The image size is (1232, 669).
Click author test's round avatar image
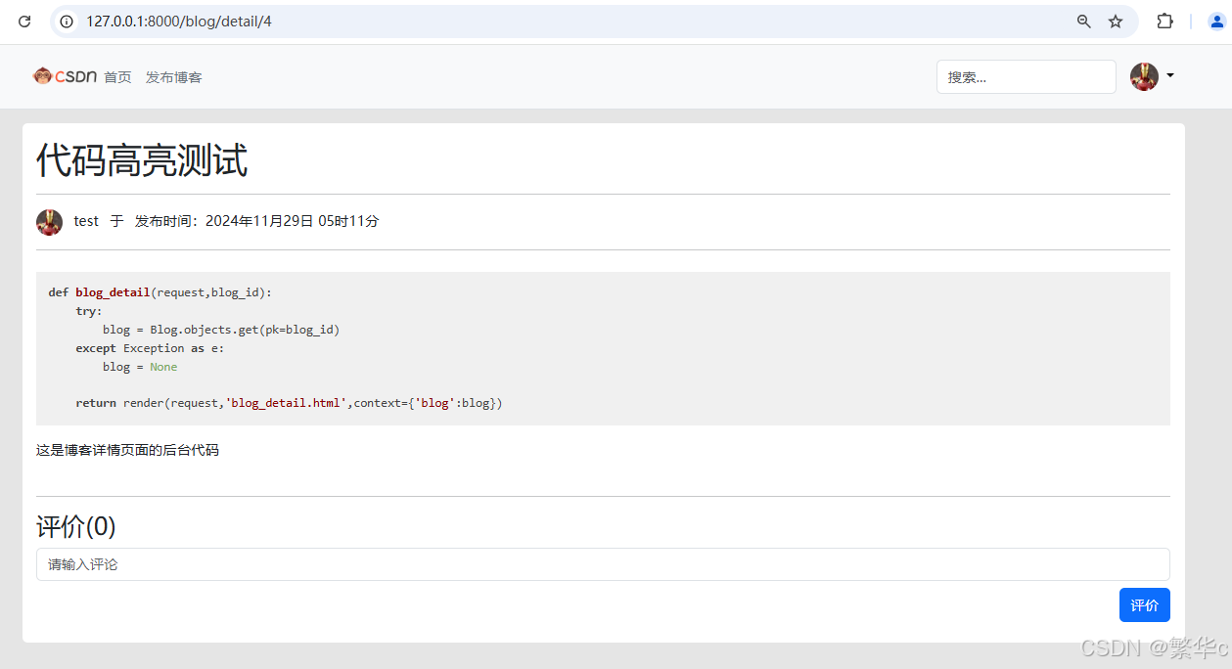coord(49,222)
